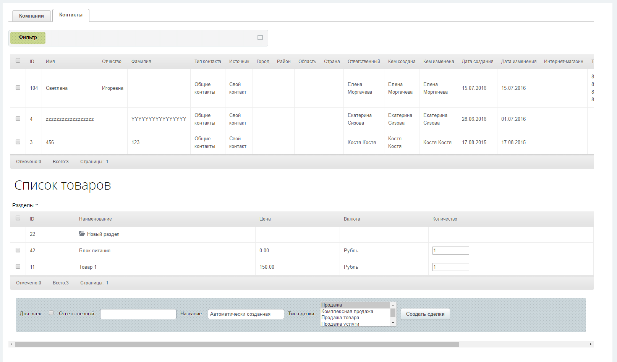The height and width of the screenshot is (362, 617).
Task: Select Продажа товара deal type
Action: coord(340,318)
